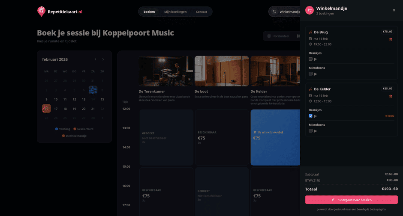Image resolution: width=403 pixels, height=216 pixels.
Task: Click the Repetitiekaart.nl logo icon
Action: coord(41,12)
